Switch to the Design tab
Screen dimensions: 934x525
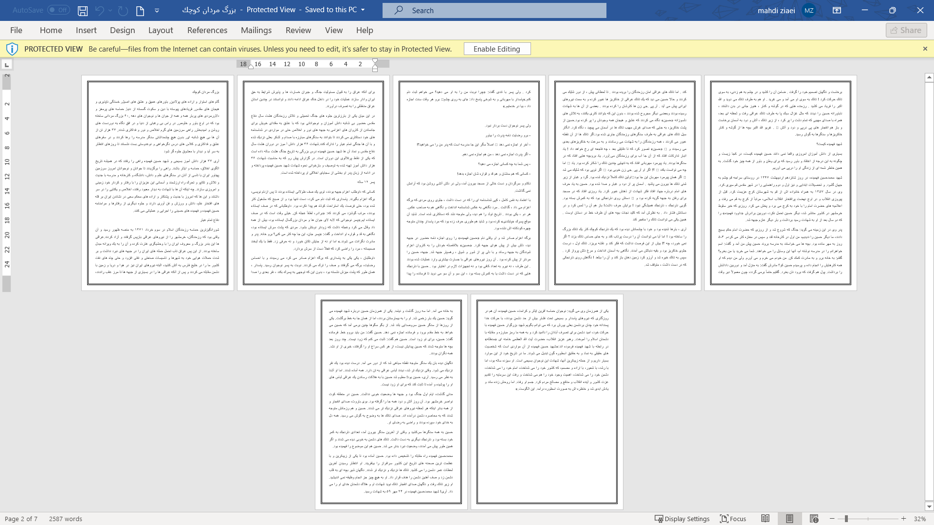[123, 30]
